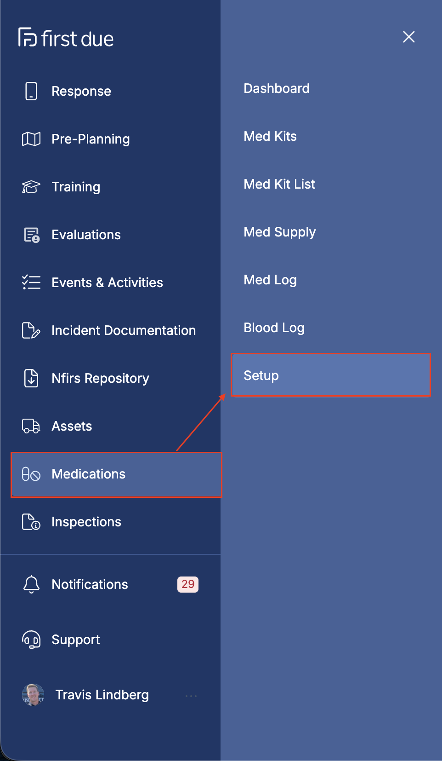Click Travis Lindberg's avatar photo
This screenshot has width=442, height=761.
tap(33, 695)
